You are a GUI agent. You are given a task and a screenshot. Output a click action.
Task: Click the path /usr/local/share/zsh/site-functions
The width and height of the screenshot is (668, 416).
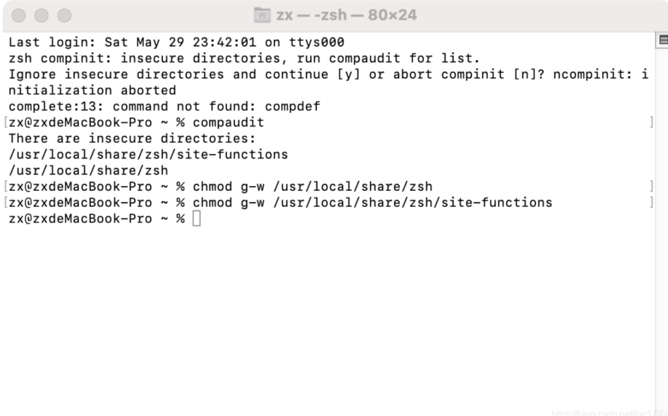(147, 154)
